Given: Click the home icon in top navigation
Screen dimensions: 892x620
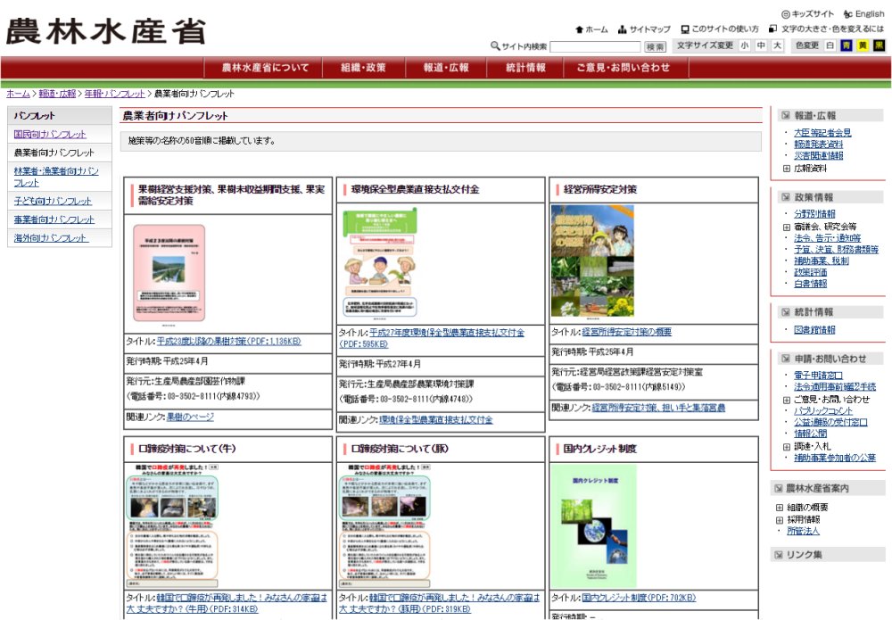Looking at the screenshot, I should (x=580, y=29).
